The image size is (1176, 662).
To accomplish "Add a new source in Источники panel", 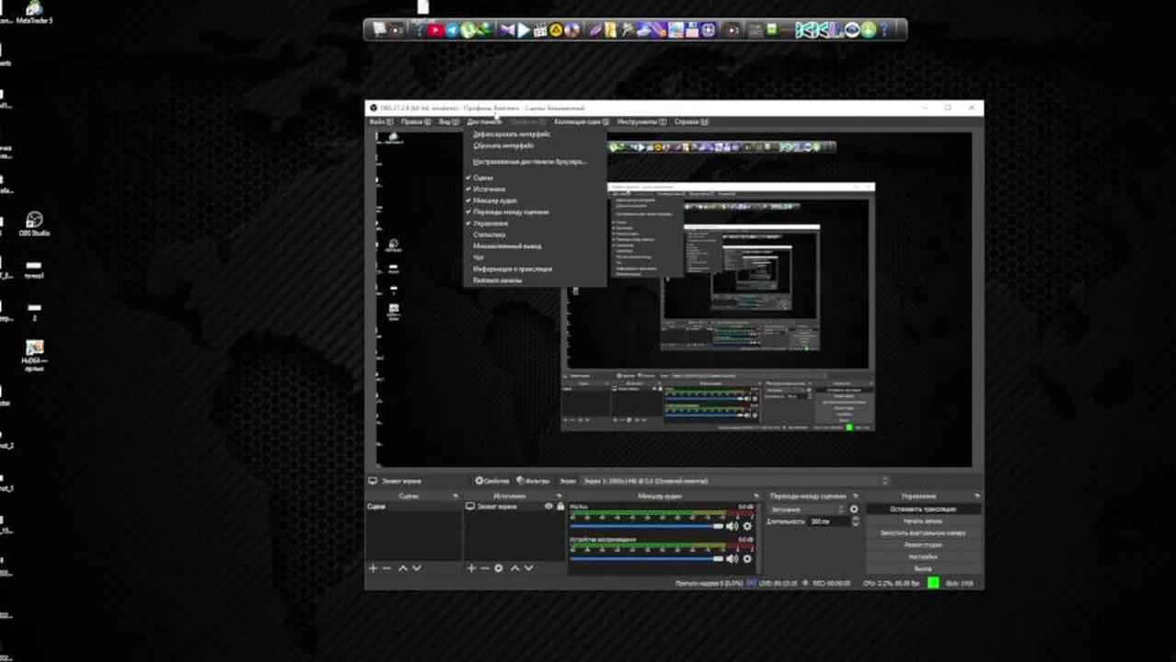I will 471,568.
